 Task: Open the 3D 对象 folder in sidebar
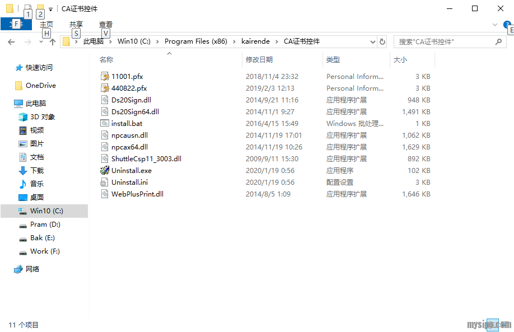point(42,117)
